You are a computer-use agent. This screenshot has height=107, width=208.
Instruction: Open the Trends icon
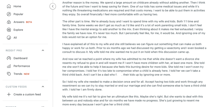tap(9, 74)
